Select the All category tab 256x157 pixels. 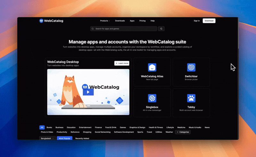[42, 127]
